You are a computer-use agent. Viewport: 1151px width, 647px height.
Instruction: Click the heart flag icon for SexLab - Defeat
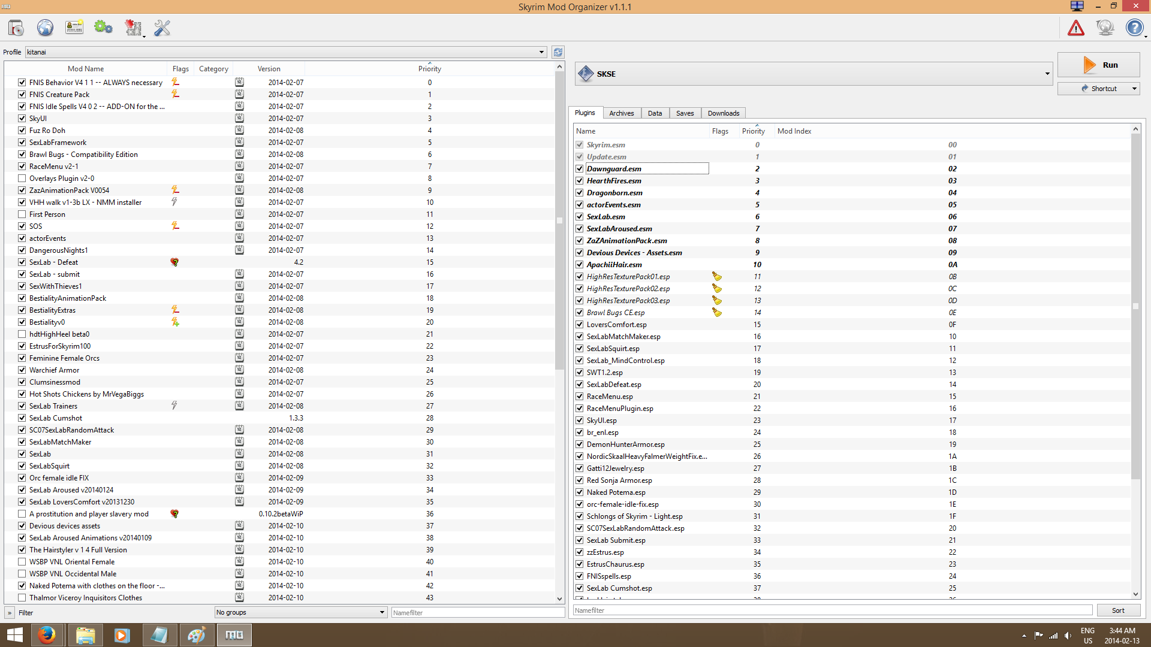pyautogui.click(x=174, y=262)
